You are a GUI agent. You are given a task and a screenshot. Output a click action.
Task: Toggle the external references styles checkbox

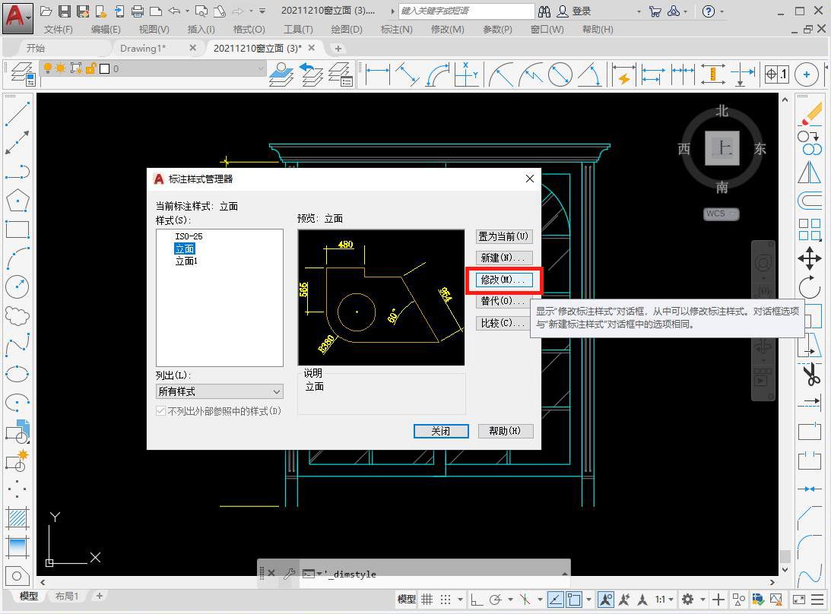[161, 411]
